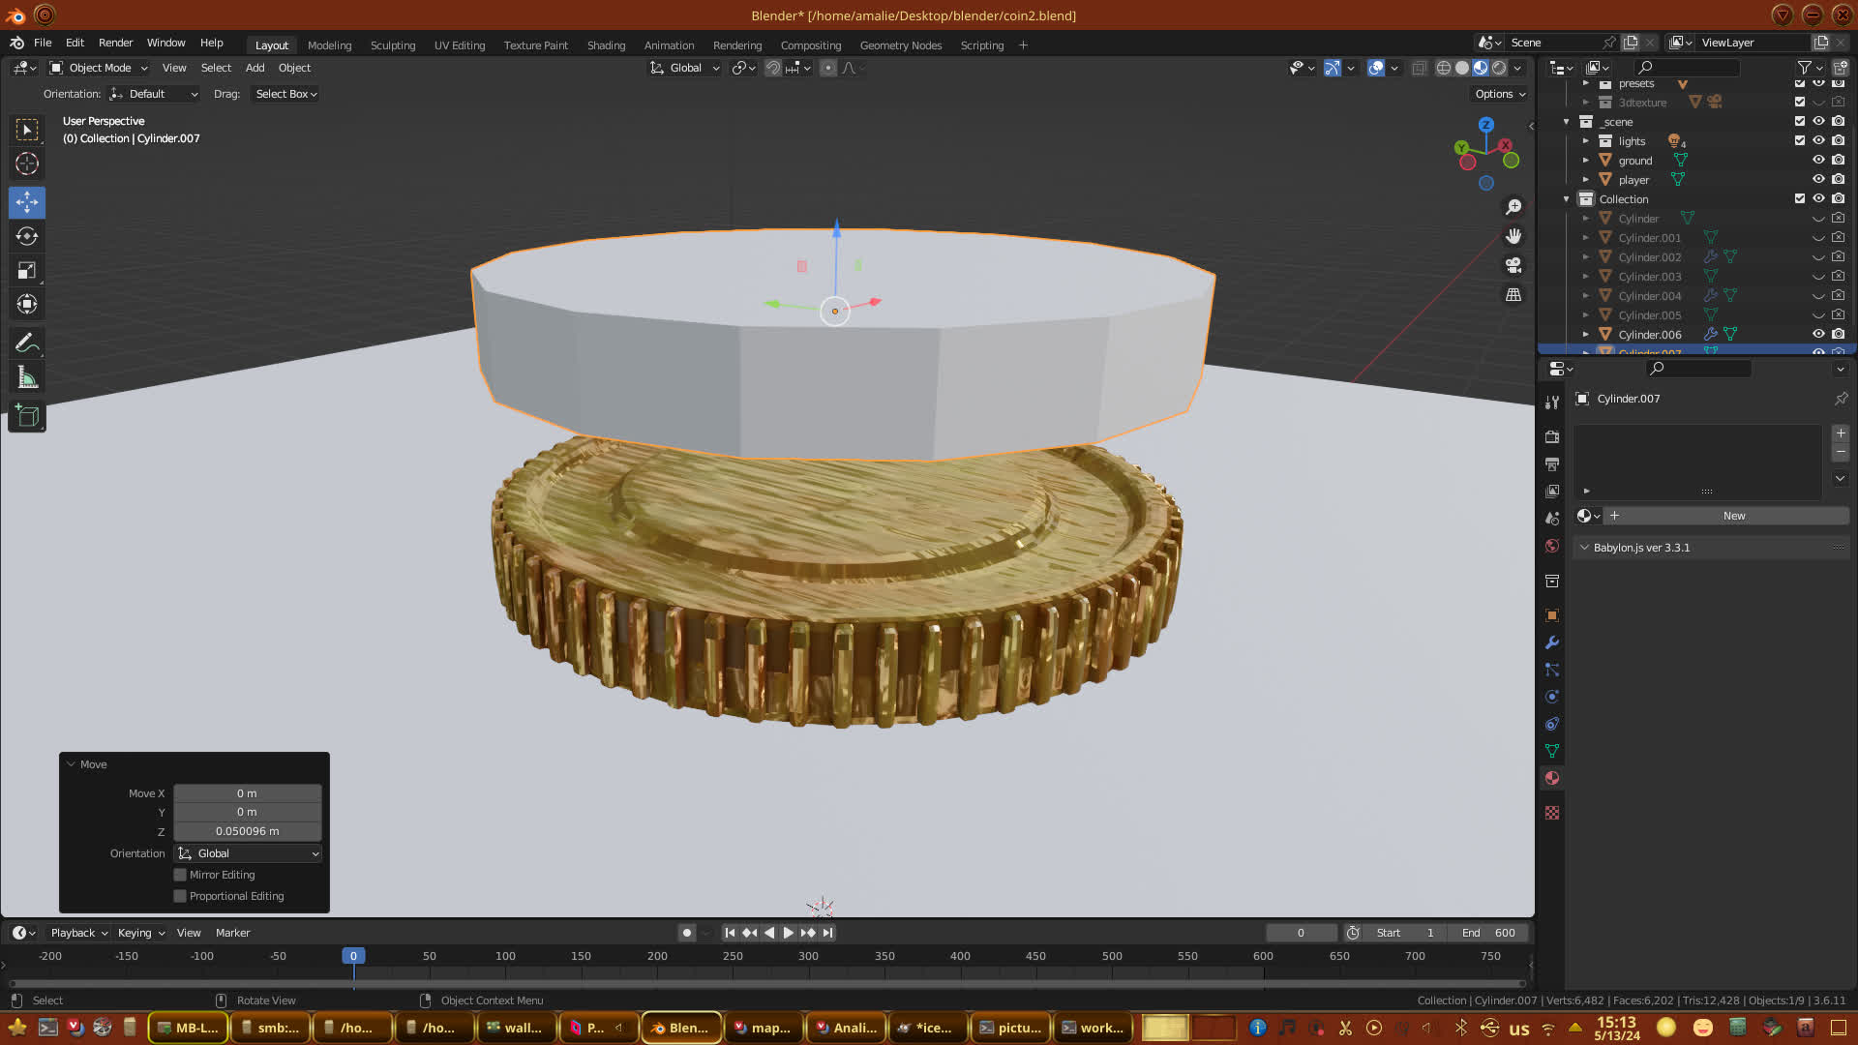Switch to the Shading workspace tab
The width and height of the screenshot is (1858, 1045).
point(606,45)
